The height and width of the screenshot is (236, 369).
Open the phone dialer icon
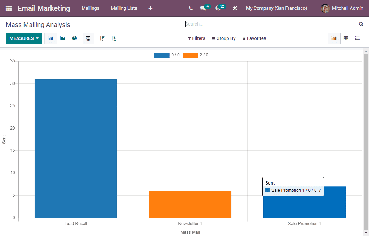pos(191,8)
